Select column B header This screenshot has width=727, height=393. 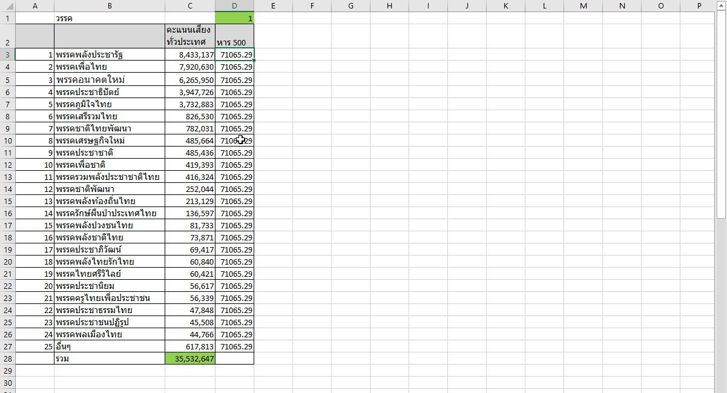pyautogui.click(x=110, y=5)
